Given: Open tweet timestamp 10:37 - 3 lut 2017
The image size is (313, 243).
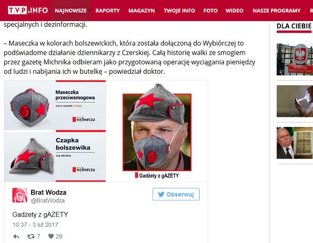Looking at the screenshot, I should pyautogui.click(x=35, y=225).
